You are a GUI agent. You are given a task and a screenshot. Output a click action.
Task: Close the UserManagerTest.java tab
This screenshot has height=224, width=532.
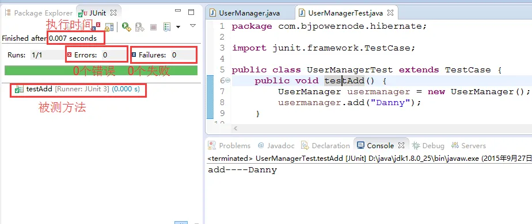390,13
